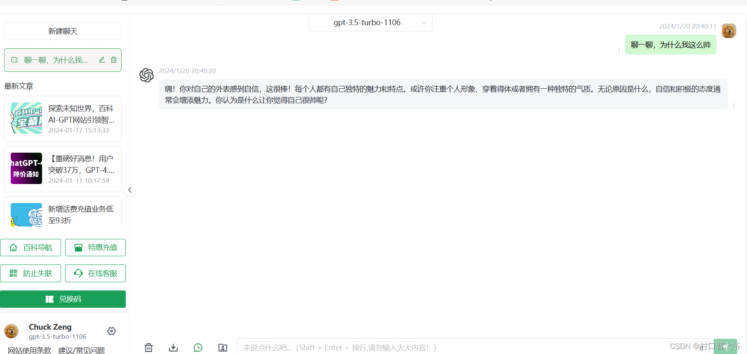
Task: Edit the conversation title with pencil icon
Action: pyautogui.click(x=102, y=60)
